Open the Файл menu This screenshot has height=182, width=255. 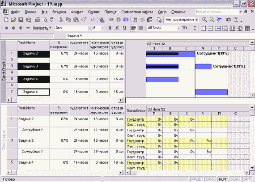15,12
